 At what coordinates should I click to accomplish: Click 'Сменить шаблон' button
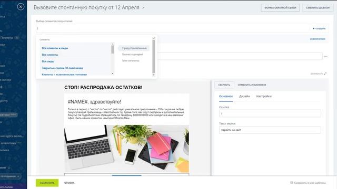tap(318, 8)
